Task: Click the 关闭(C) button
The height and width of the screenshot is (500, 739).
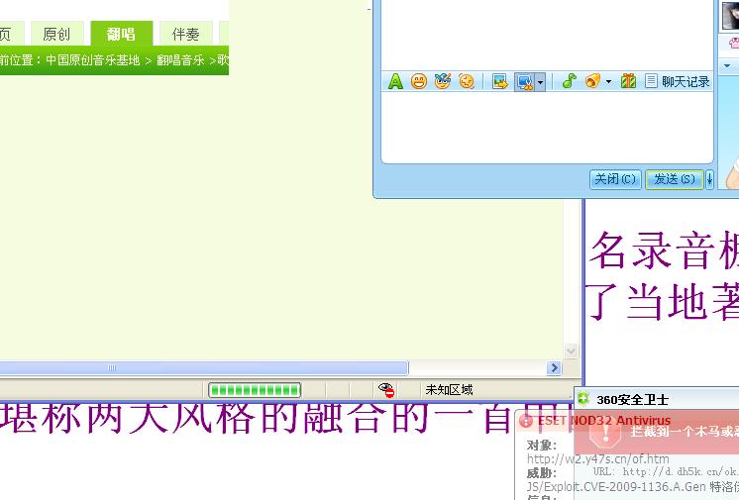Action: point(614,179)
